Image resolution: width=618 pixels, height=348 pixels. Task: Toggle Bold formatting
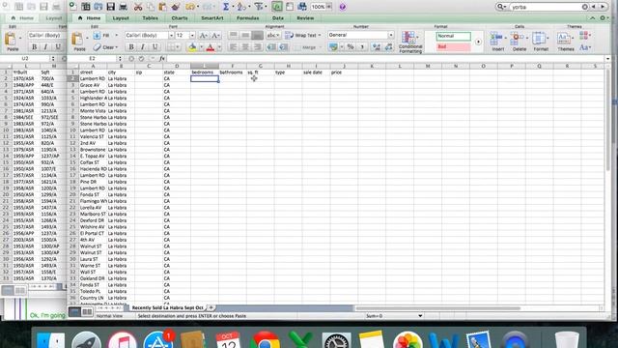tap(131, 47)
